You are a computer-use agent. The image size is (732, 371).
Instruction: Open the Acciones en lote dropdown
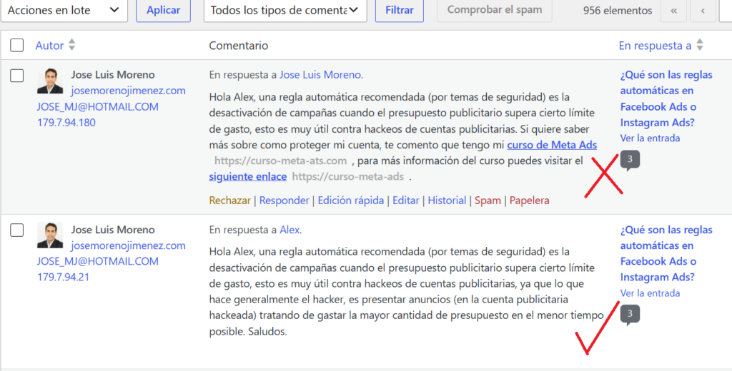pyautogui.click(x=64, y=11)
